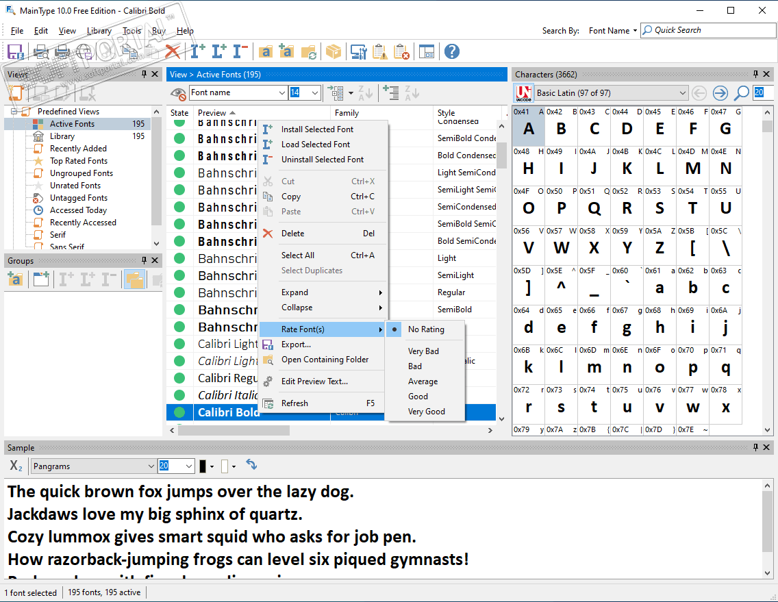
Task: Rate the font Very Good
Action: point(426,412)
